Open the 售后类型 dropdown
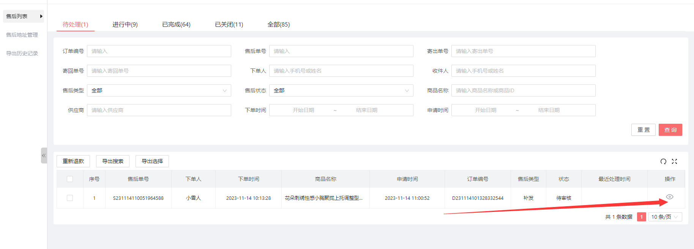This screenshot has height=249, width=694. coord(159,90)
